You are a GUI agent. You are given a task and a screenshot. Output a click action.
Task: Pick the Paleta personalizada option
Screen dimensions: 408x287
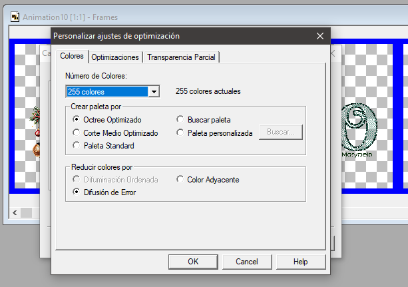click(180, 133)
